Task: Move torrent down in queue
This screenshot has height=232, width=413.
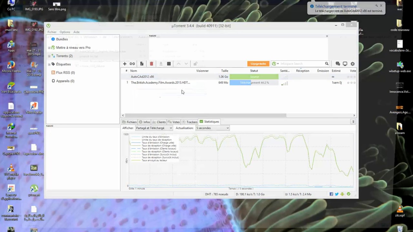Action: click(186, 64)
